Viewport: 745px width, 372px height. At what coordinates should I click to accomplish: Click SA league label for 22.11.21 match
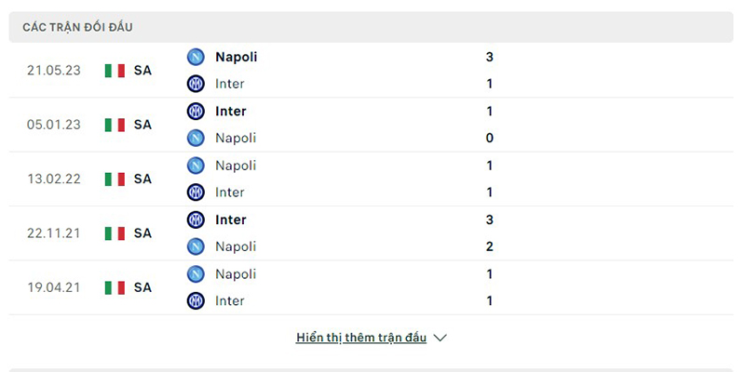142,233
